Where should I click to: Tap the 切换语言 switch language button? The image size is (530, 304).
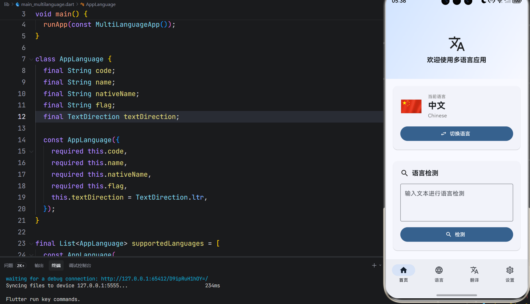(457, 134)
